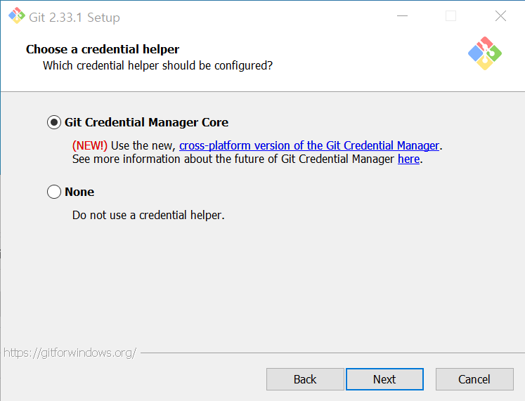Click the 'Do not use a credential helper' description
525x401 pixels.
pos(148,215)
